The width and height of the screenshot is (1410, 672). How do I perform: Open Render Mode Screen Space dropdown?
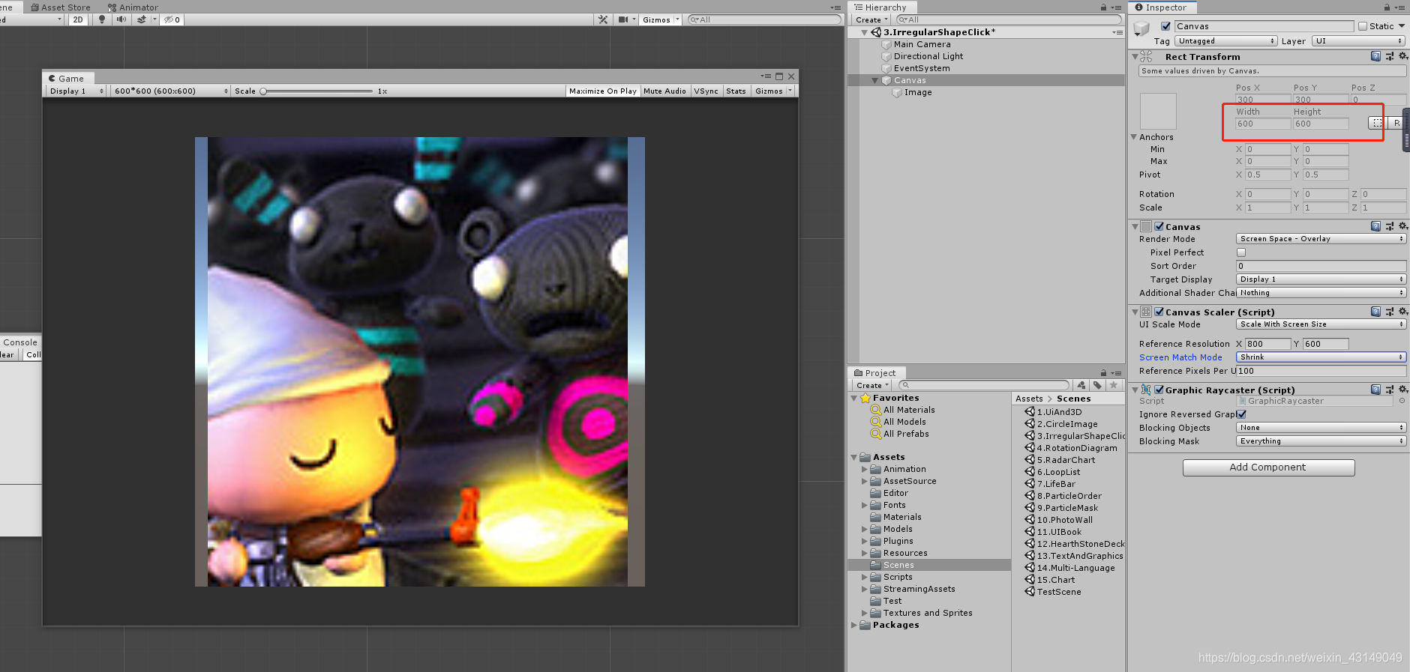coord(1321,239)
